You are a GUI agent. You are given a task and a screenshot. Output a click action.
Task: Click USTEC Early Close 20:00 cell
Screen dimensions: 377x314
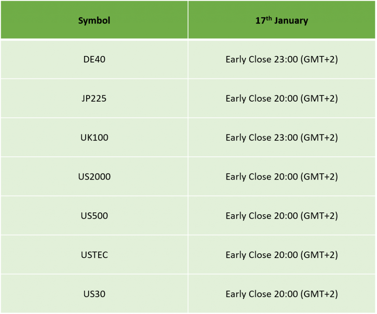282,255
